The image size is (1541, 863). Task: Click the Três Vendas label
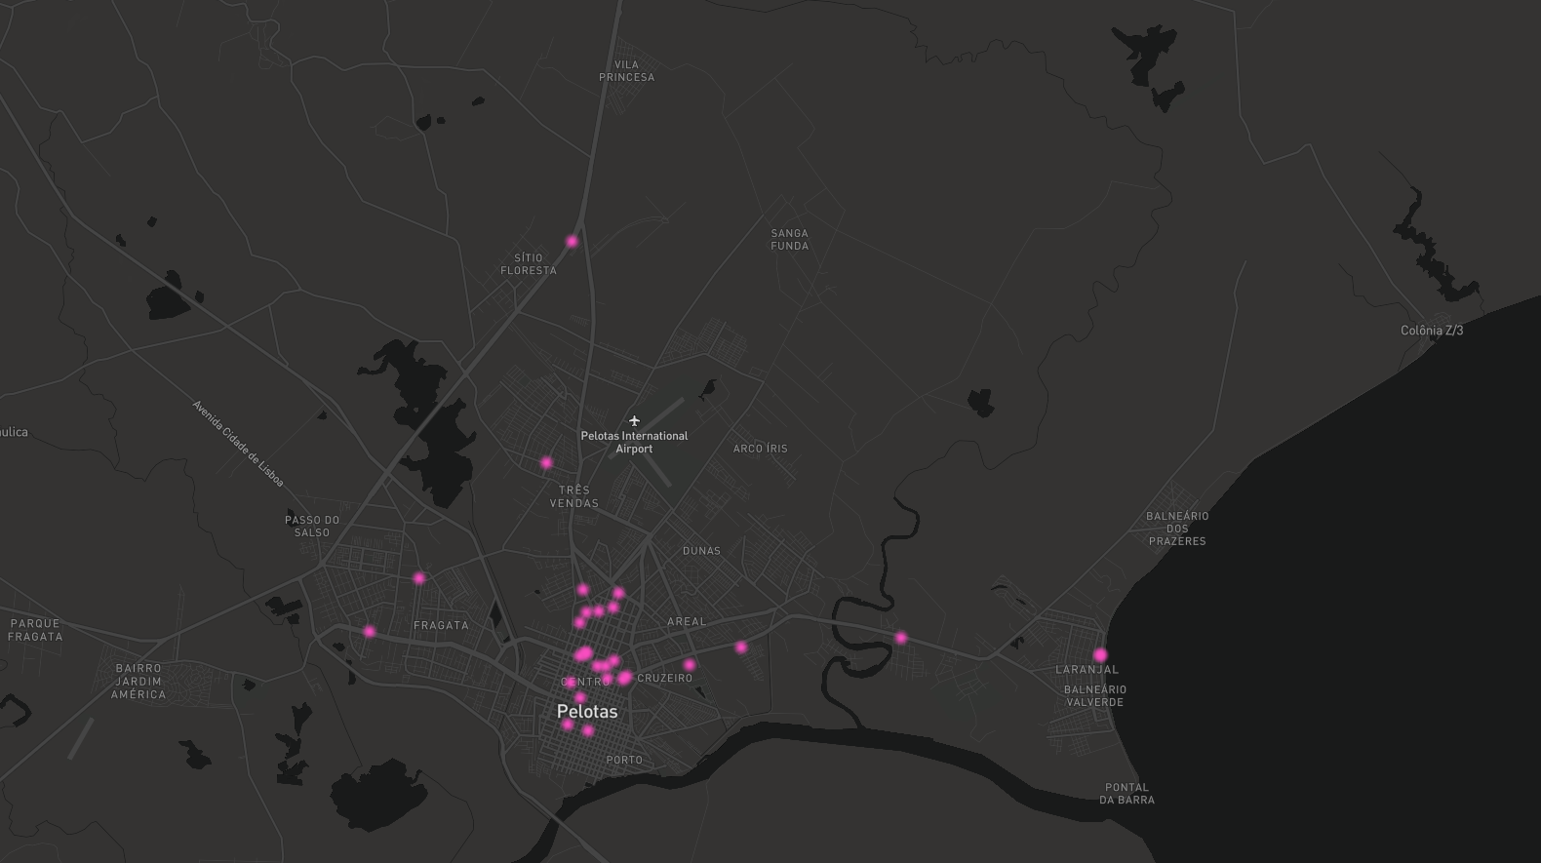573,496
